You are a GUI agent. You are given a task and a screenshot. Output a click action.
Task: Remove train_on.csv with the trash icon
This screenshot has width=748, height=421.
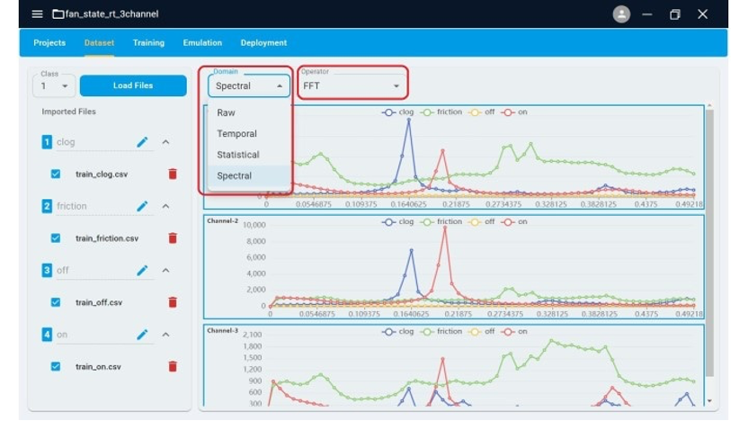pyautogui.click(x=173, y=366)
